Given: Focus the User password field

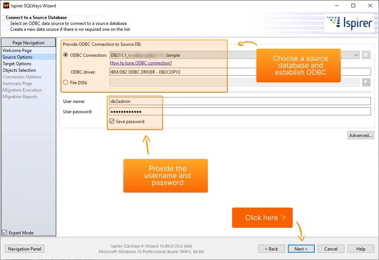Looking at the screenshot, I should tap(240, 112).
